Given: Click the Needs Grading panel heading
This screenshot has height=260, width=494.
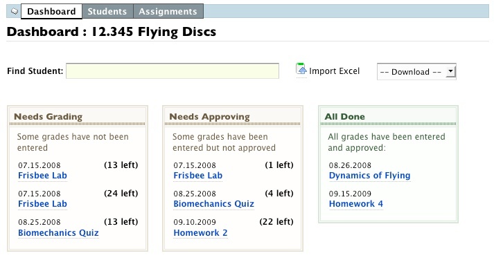Looking at the screenshot, I should tap(48, 117).
